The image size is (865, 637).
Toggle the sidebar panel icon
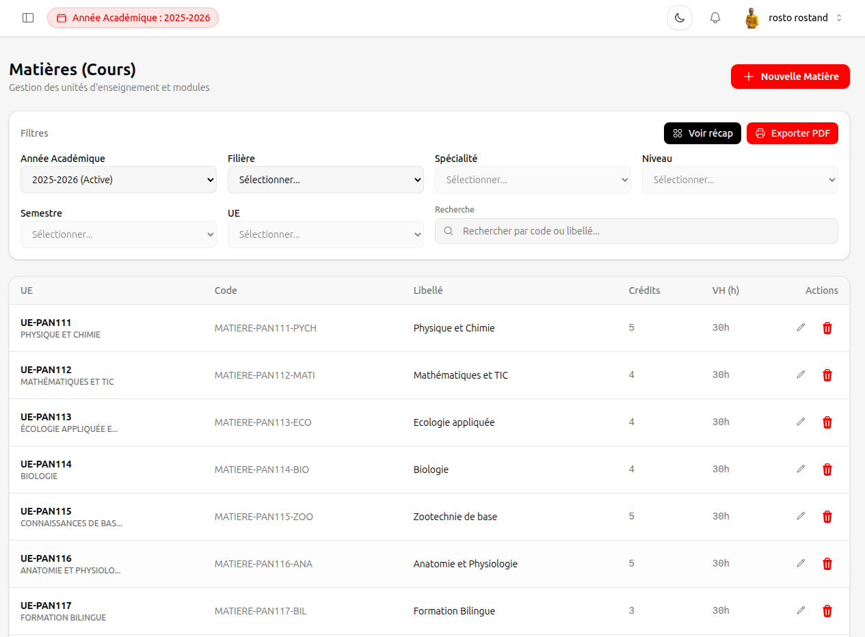point(28,18)
